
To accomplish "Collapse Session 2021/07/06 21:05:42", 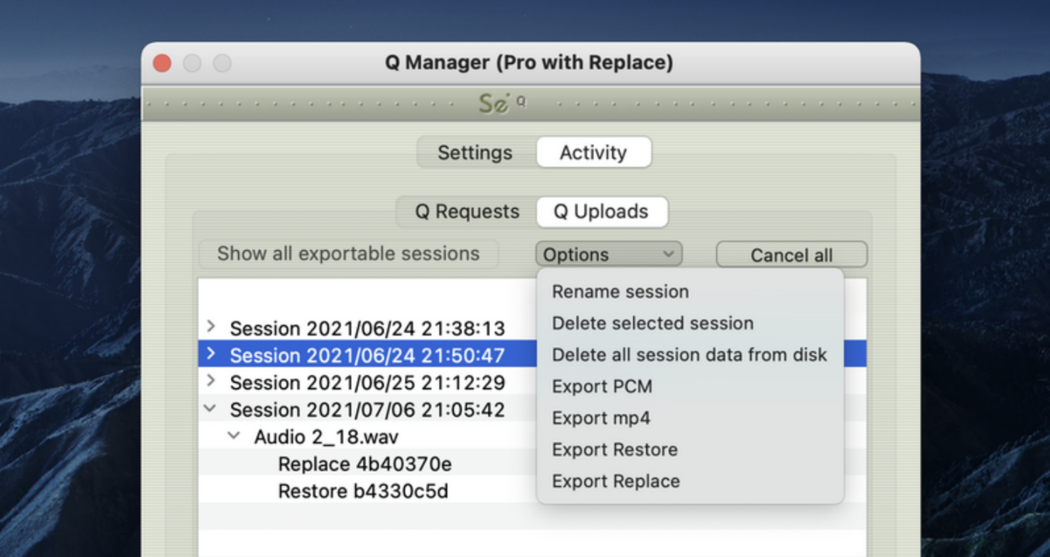I will (x=210, y=408).
